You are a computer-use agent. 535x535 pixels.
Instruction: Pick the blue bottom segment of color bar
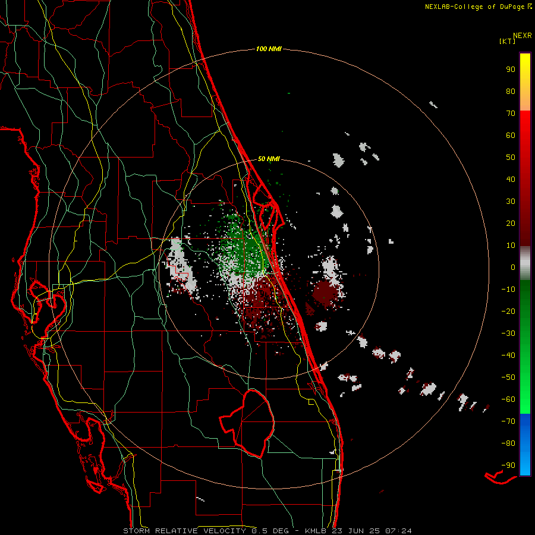[x=525, y=445]
